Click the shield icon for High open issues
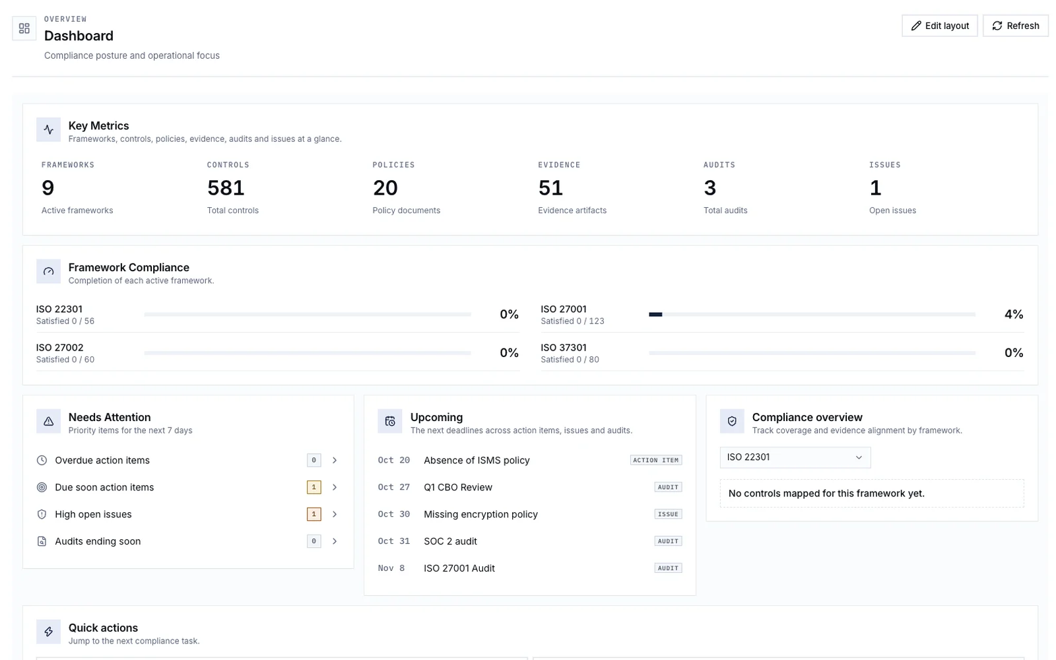The height and width of the screenshot is (660, 1056). [x=42, y=514]
